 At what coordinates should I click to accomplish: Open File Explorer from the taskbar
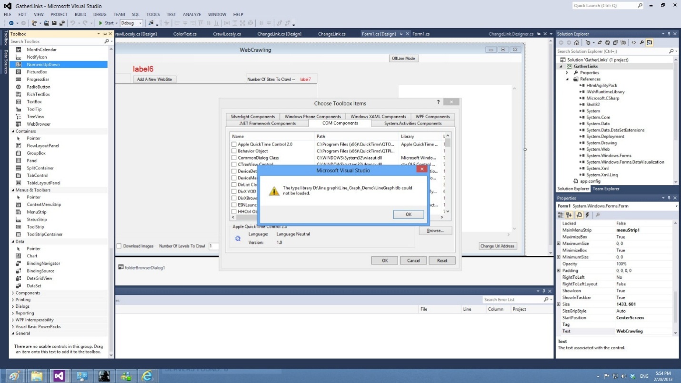[37, 376]
